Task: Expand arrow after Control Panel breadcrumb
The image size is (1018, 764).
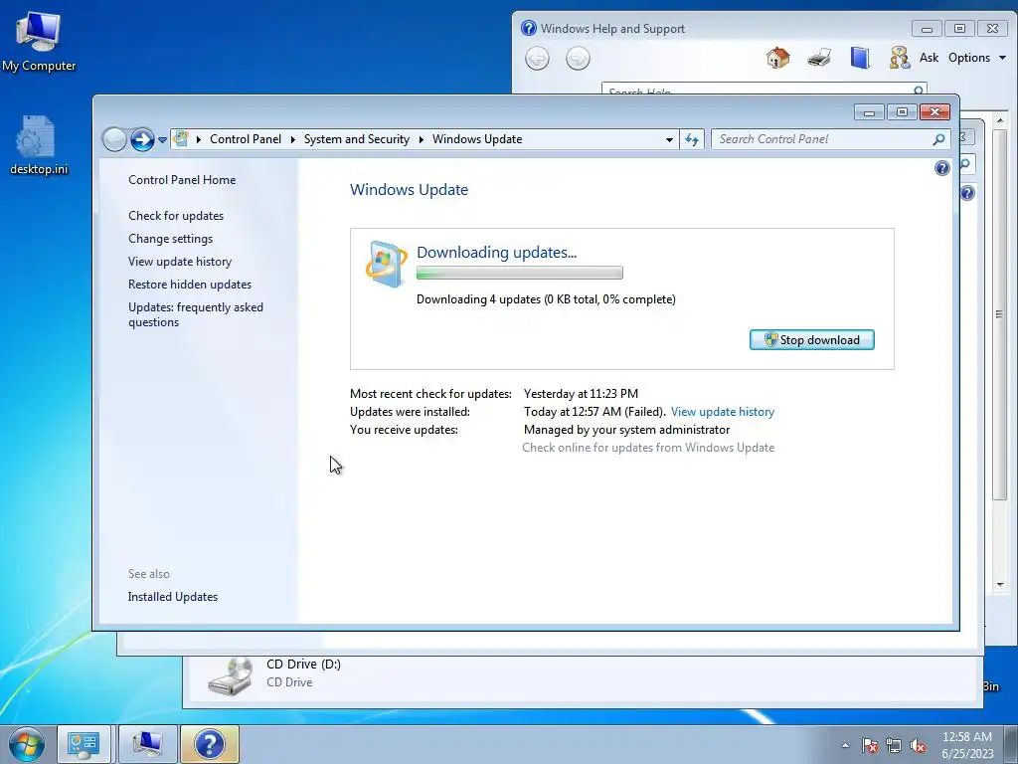Action: click(x=293, y=139)
